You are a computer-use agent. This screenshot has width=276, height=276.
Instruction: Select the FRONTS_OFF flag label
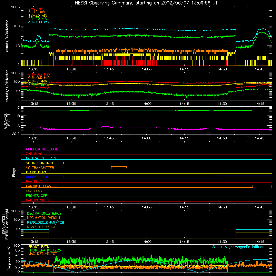click(x=37, y=196)
